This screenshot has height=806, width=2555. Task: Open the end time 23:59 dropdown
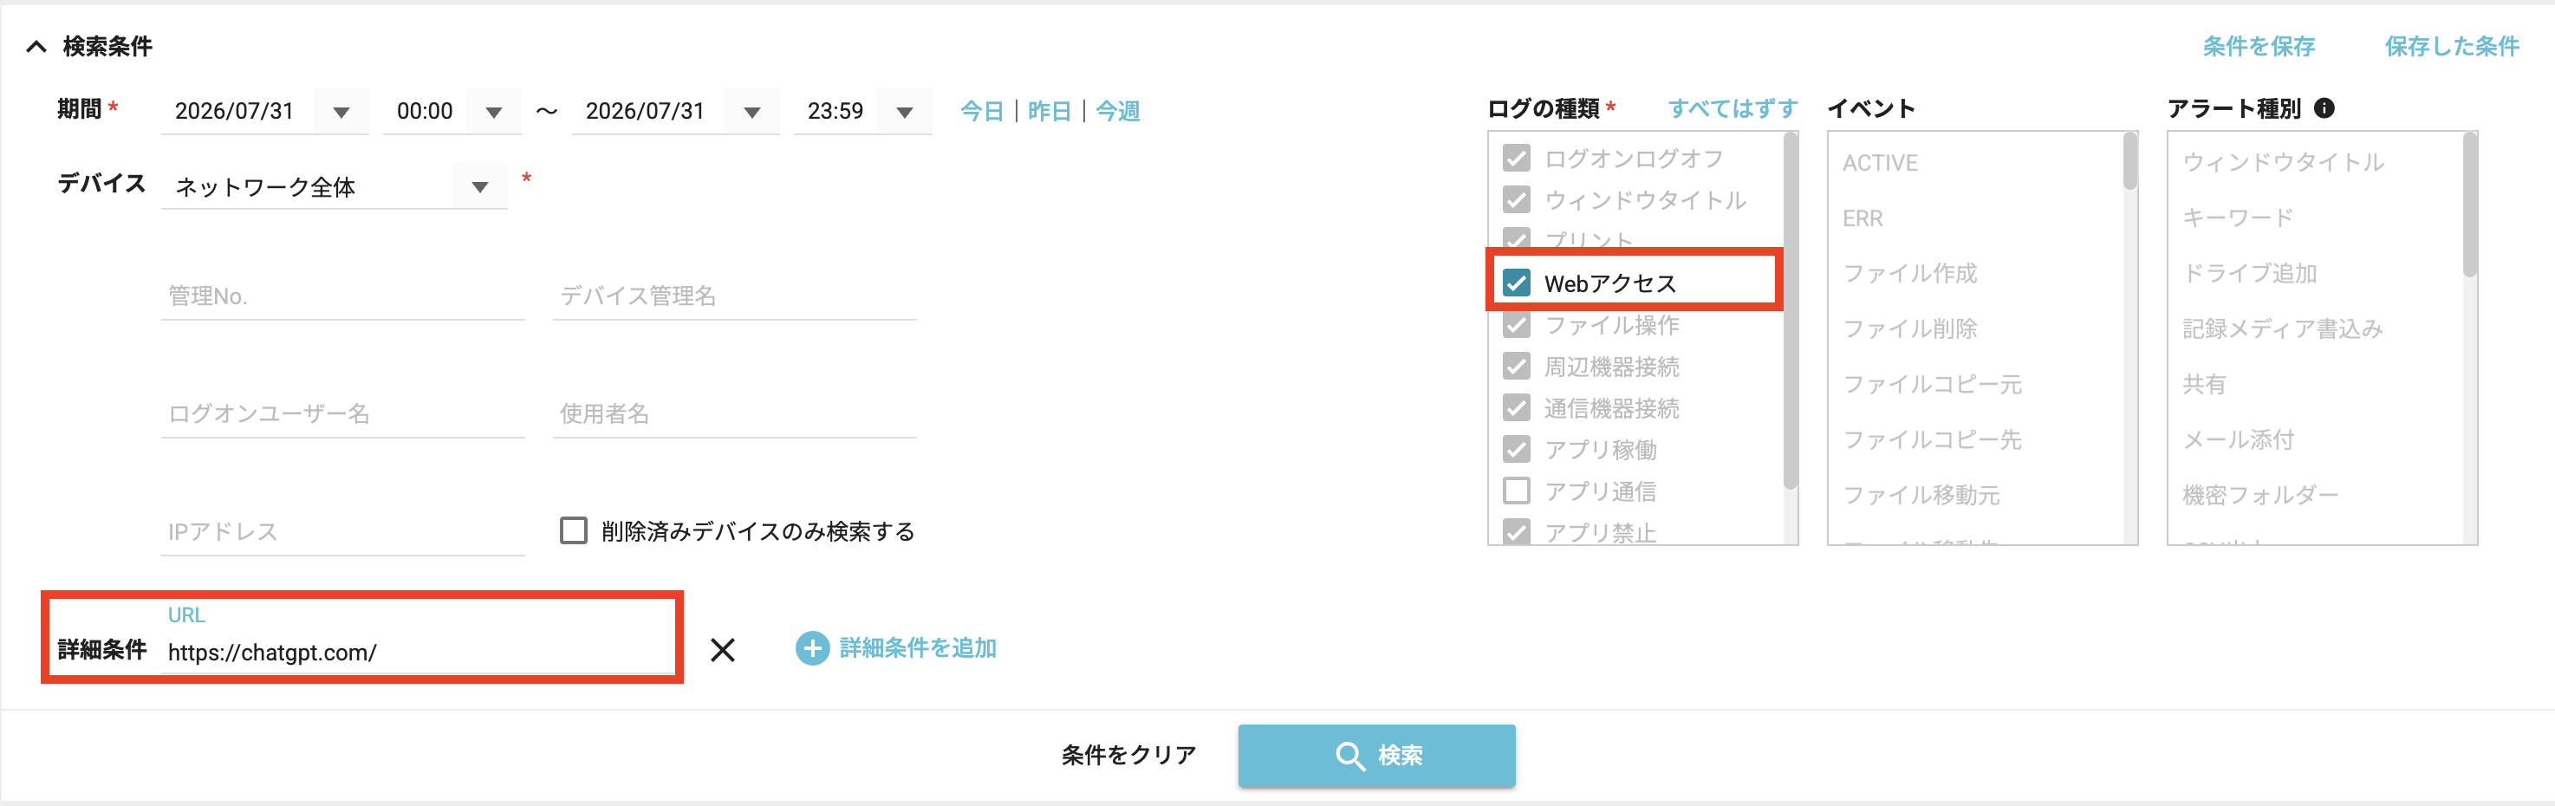905,111
